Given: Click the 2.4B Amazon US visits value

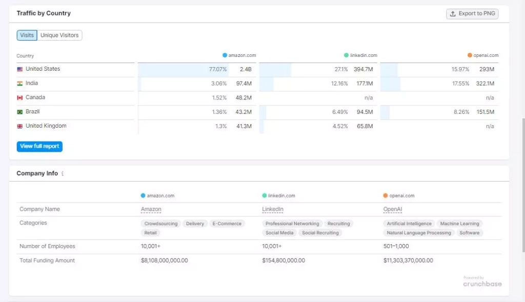Looking at the screenshot, I should click(246, 69).
